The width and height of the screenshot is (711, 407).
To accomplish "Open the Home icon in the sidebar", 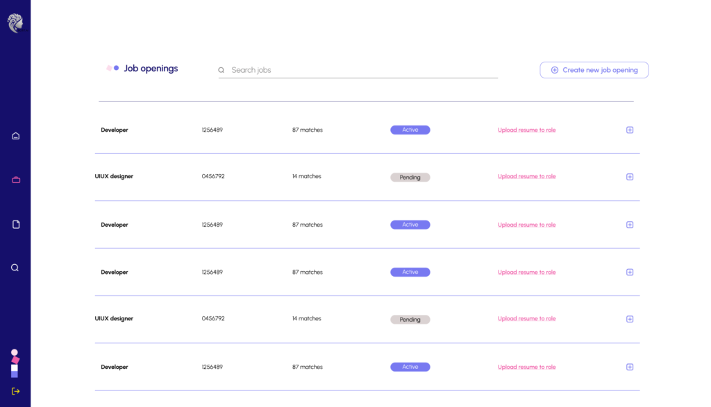I will 15,136.
